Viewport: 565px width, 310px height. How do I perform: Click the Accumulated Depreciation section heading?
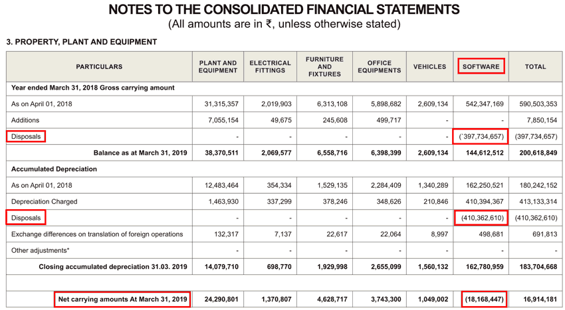coord(54,169)
